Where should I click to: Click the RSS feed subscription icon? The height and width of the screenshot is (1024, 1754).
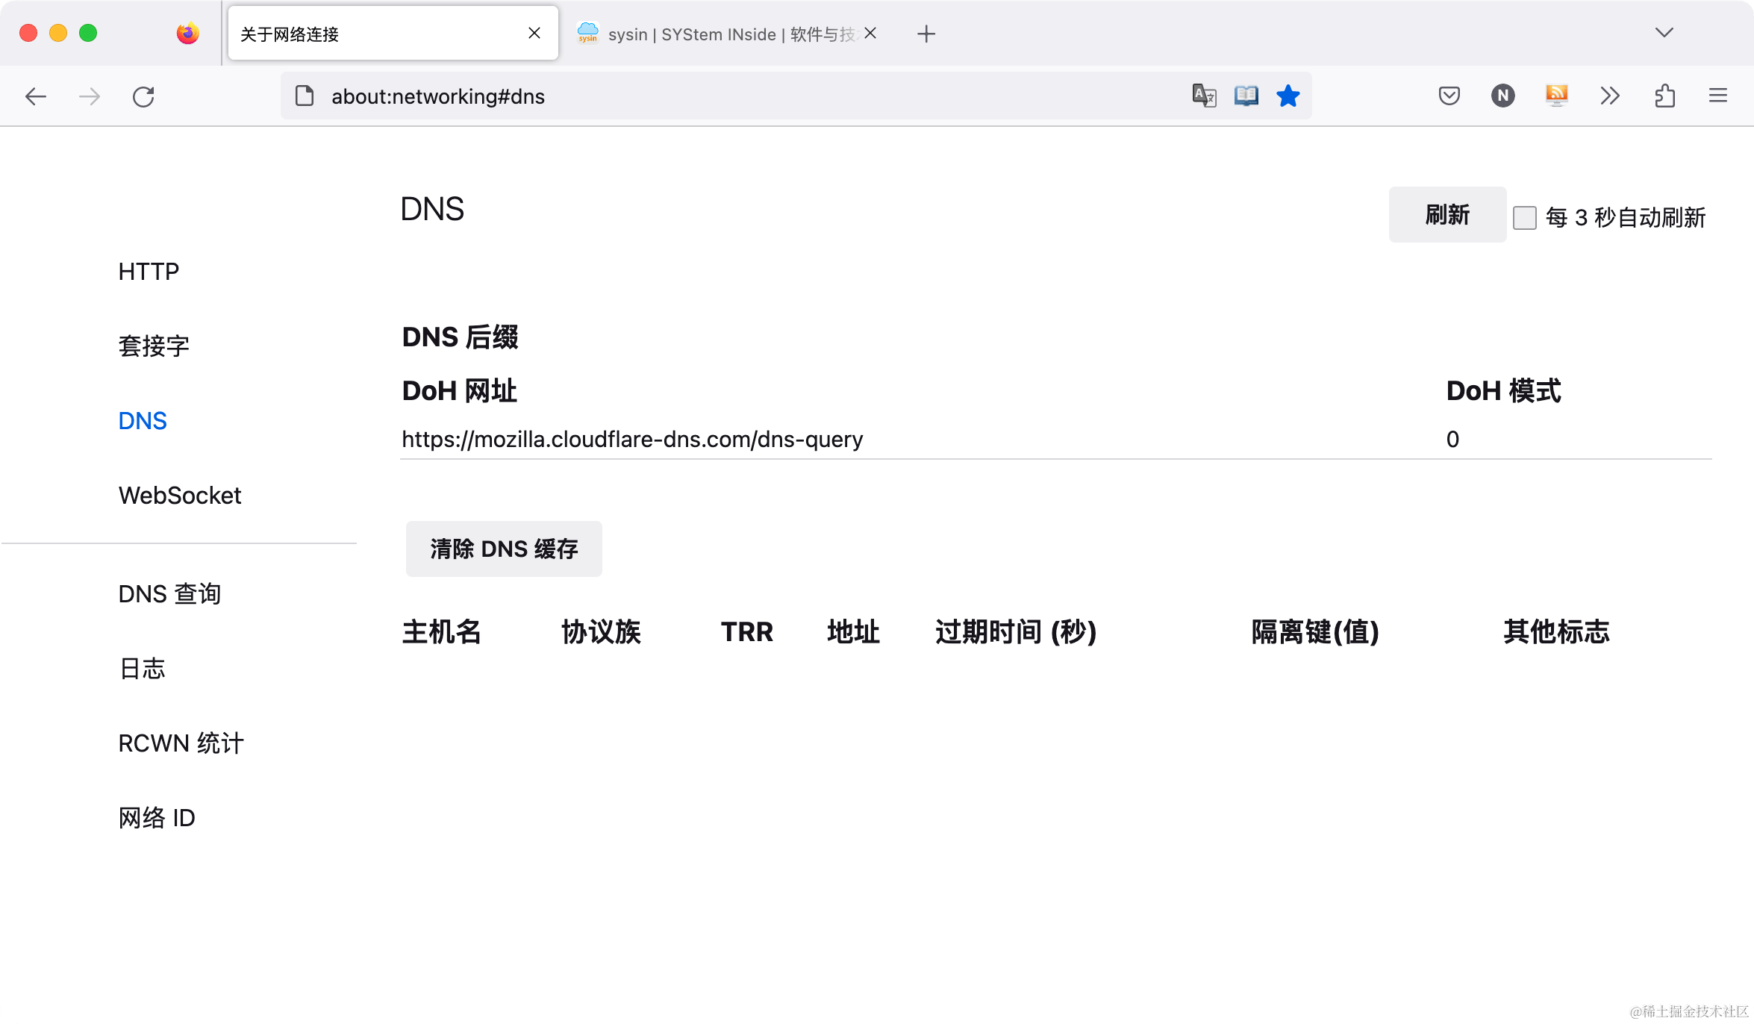tap(1556, 96)
